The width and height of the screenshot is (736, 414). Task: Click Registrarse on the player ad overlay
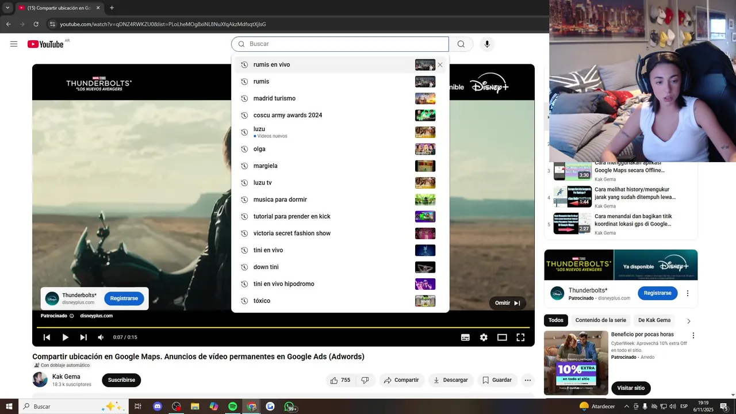click(124, 298)
